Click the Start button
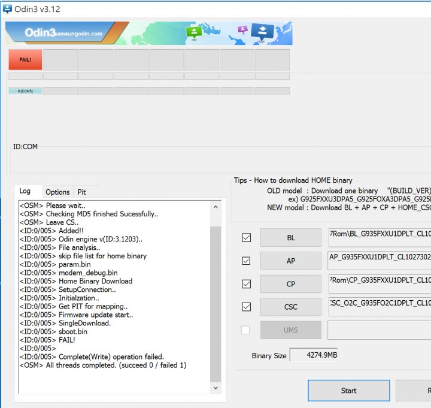This screenshot has width=431, height=408. pos(349,391)
